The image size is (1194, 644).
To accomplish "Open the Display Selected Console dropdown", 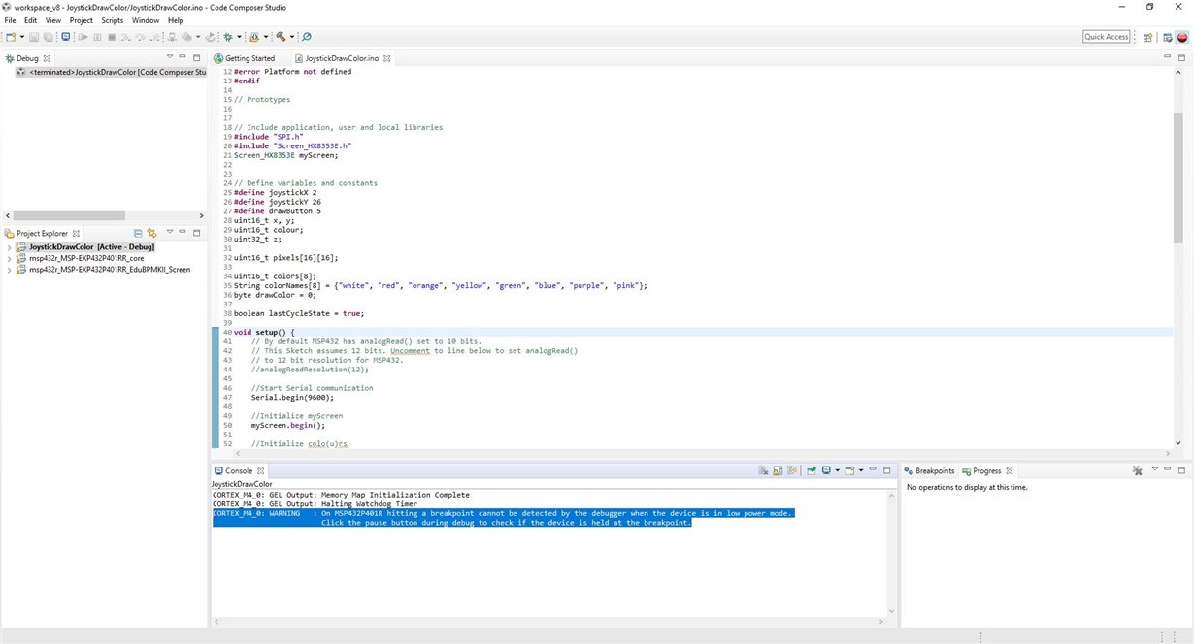I will [837, 470].
